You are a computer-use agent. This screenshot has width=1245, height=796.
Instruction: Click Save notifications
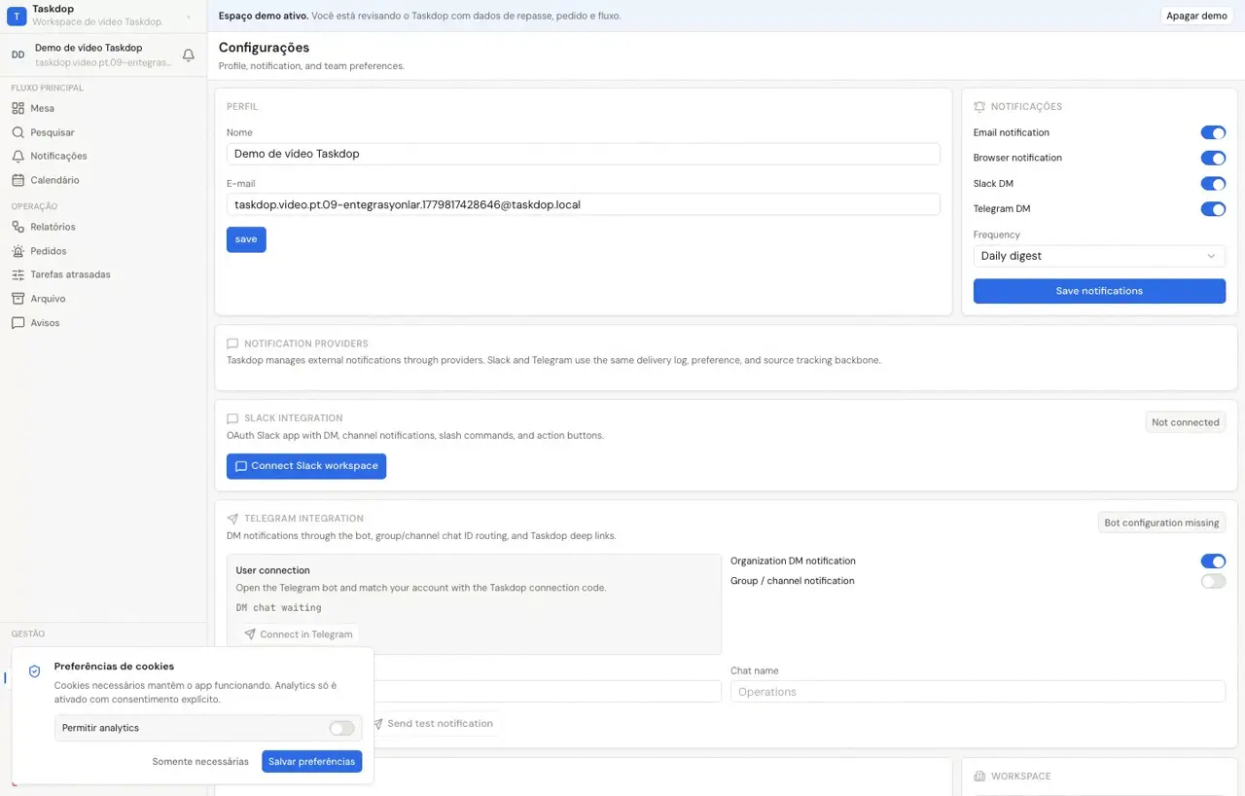click(x=1099, y=291)
